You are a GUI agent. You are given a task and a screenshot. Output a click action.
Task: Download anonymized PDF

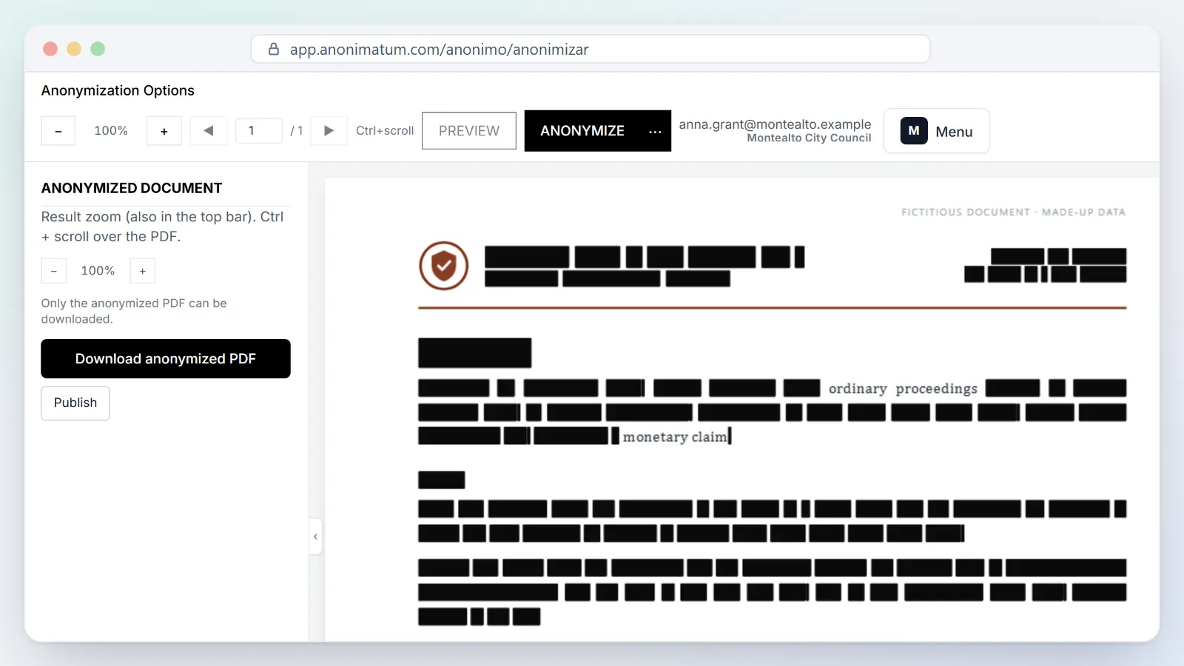(x=166, y=359)
